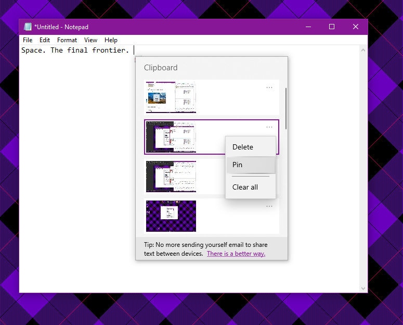
Task: Show the Help menu
Action: pos(111,40)
